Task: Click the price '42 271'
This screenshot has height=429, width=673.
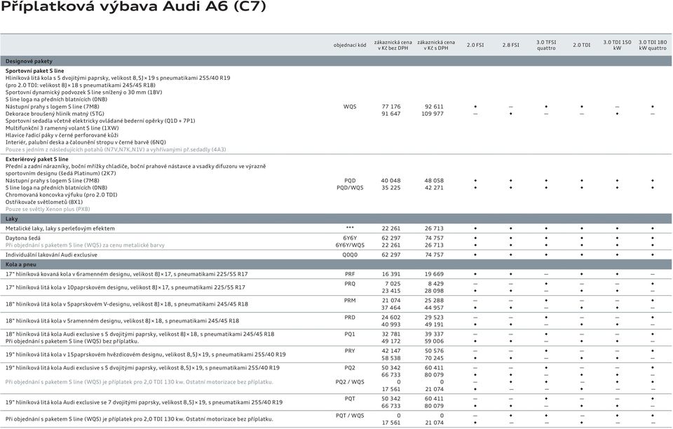Action: [434, 188]
